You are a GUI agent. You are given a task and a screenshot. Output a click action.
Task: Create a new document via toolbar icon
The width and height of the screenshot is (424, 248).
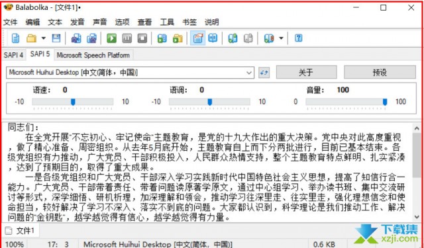point(15,38)
